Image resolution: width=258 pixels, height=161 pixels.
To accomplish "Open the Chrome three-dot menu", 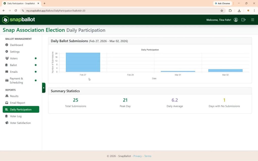I will (254, 11).
